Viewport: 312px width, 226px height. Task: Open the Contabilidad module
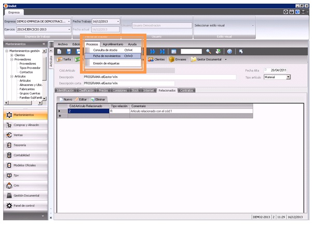tap(24, 155)
